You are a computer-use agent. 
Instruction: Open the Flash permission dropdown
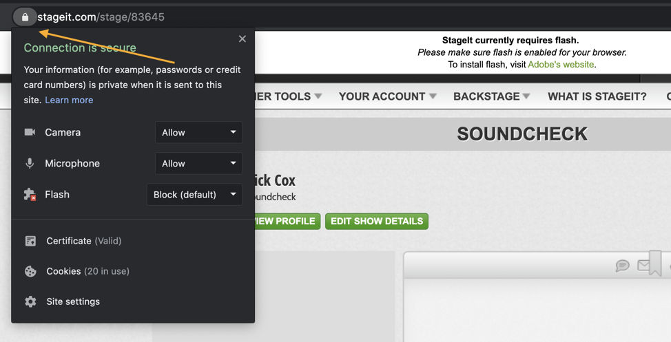coord(195,195)
